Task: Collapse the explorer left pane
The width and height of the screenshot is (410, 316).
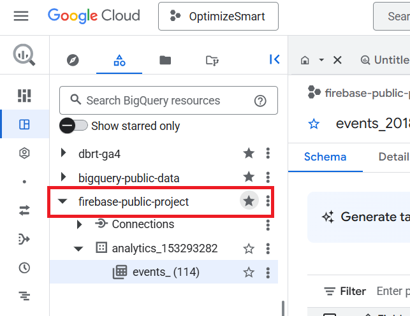Action: (x=274, y=59)
